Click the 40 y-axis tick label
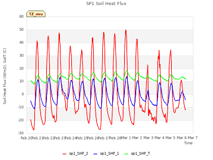 (21, 42)
